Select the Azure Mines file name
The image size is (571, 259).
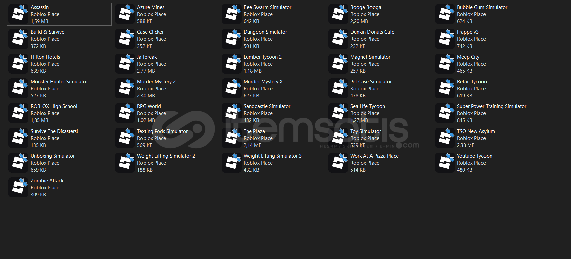pos(151,7)
